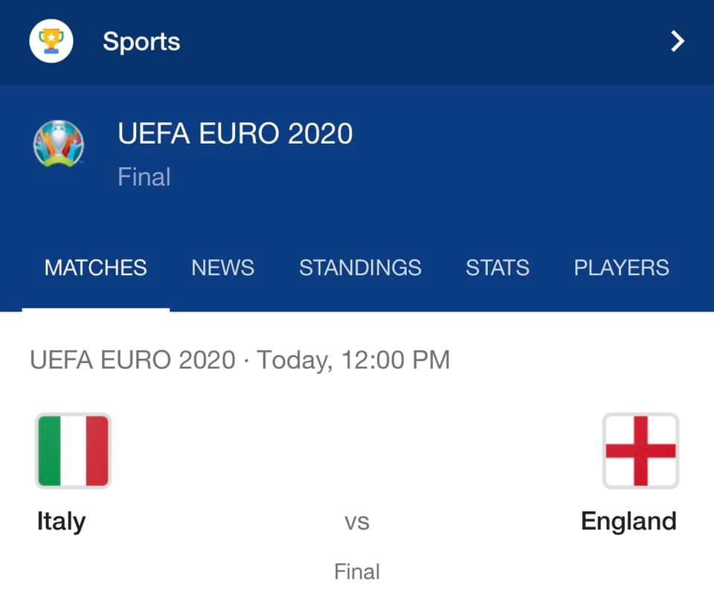Switch to the NEWS tab

tap(222, 267)
